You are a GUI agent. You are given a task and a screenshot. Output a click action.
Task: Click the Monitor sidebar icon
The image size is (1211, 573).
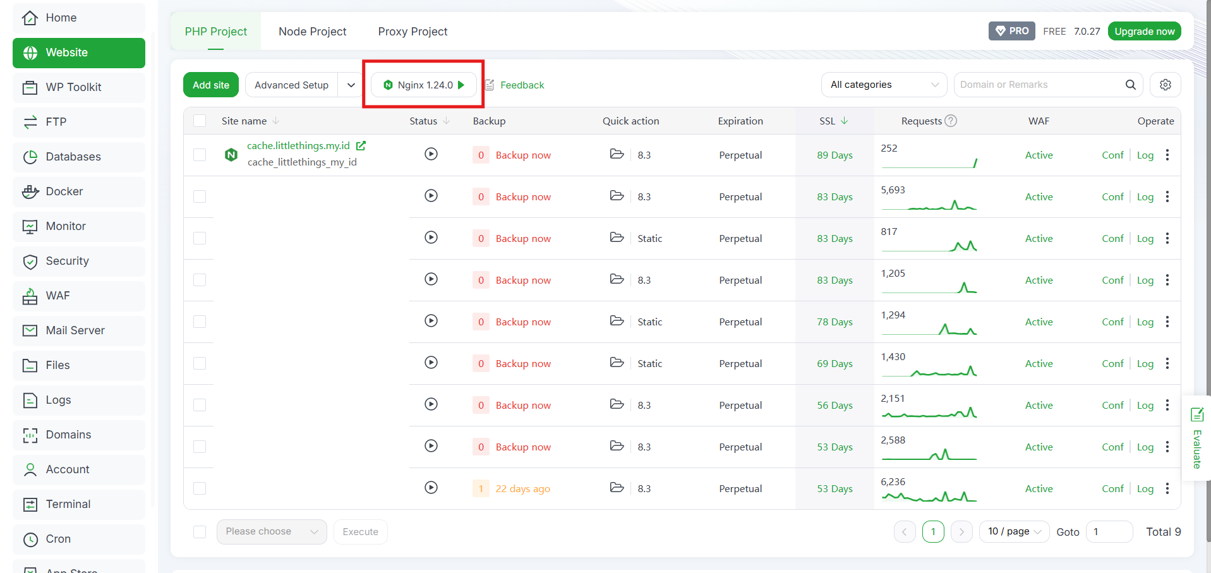[30, 226]
